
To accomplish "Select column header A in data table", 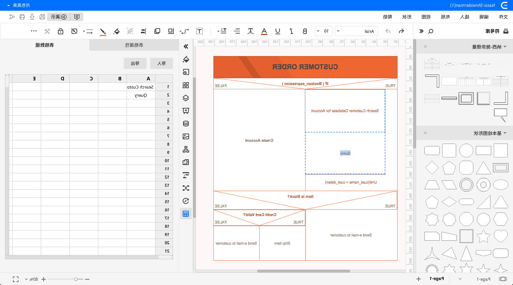I will [x=141, y=79].
